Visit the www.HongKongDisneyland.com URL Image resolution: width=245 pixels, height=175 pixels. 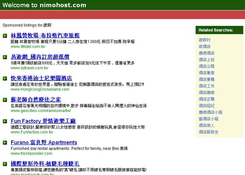point(40,89)
